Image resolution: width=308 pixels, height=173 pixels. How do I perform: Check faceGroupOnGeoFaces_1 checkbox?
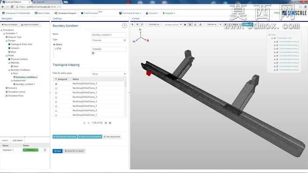(56, 93)
